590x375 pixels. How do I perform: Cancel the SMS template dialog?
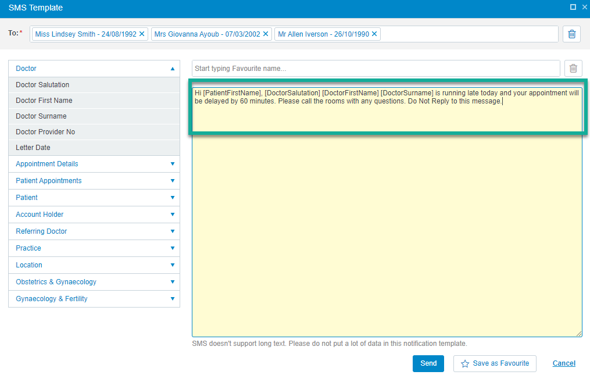click(564, 363)
